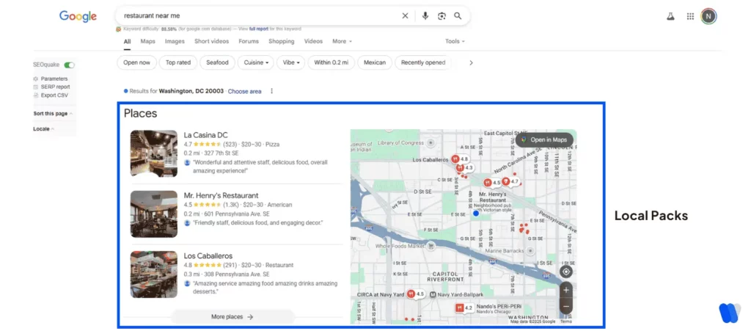Switch to the Short videos tab
The width and height of the screenshot is (751, 331).
212,42
